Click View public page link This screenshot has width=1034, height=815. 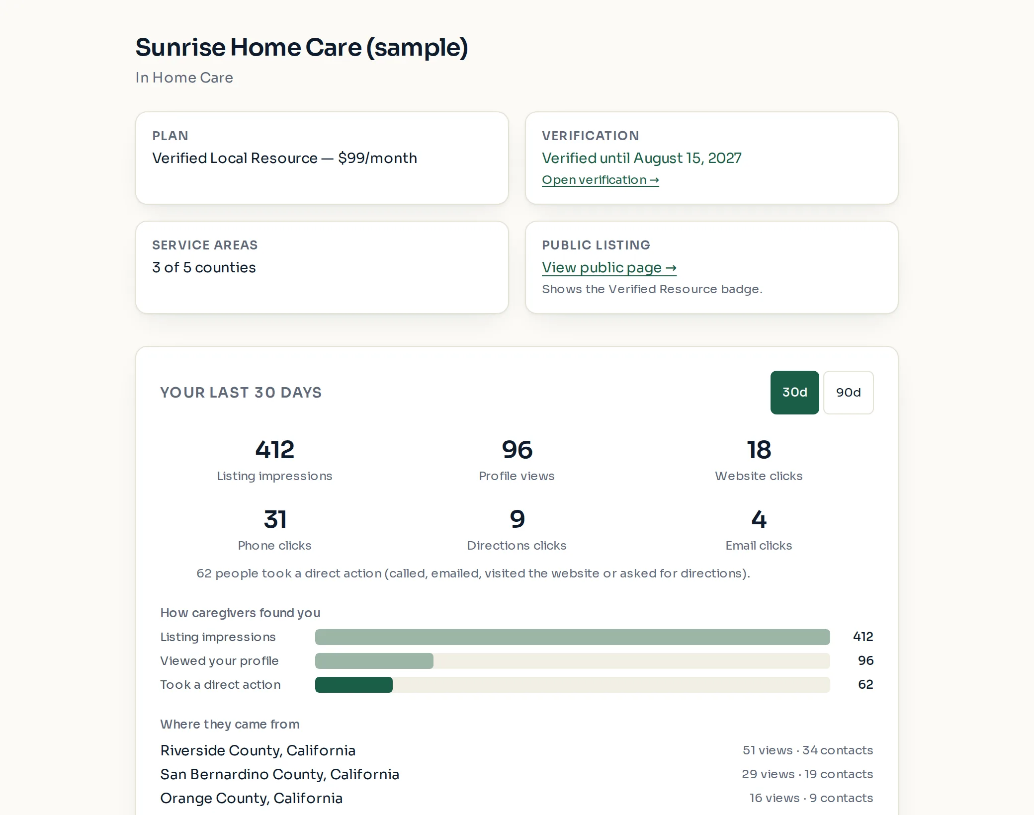tap(609, 267)
